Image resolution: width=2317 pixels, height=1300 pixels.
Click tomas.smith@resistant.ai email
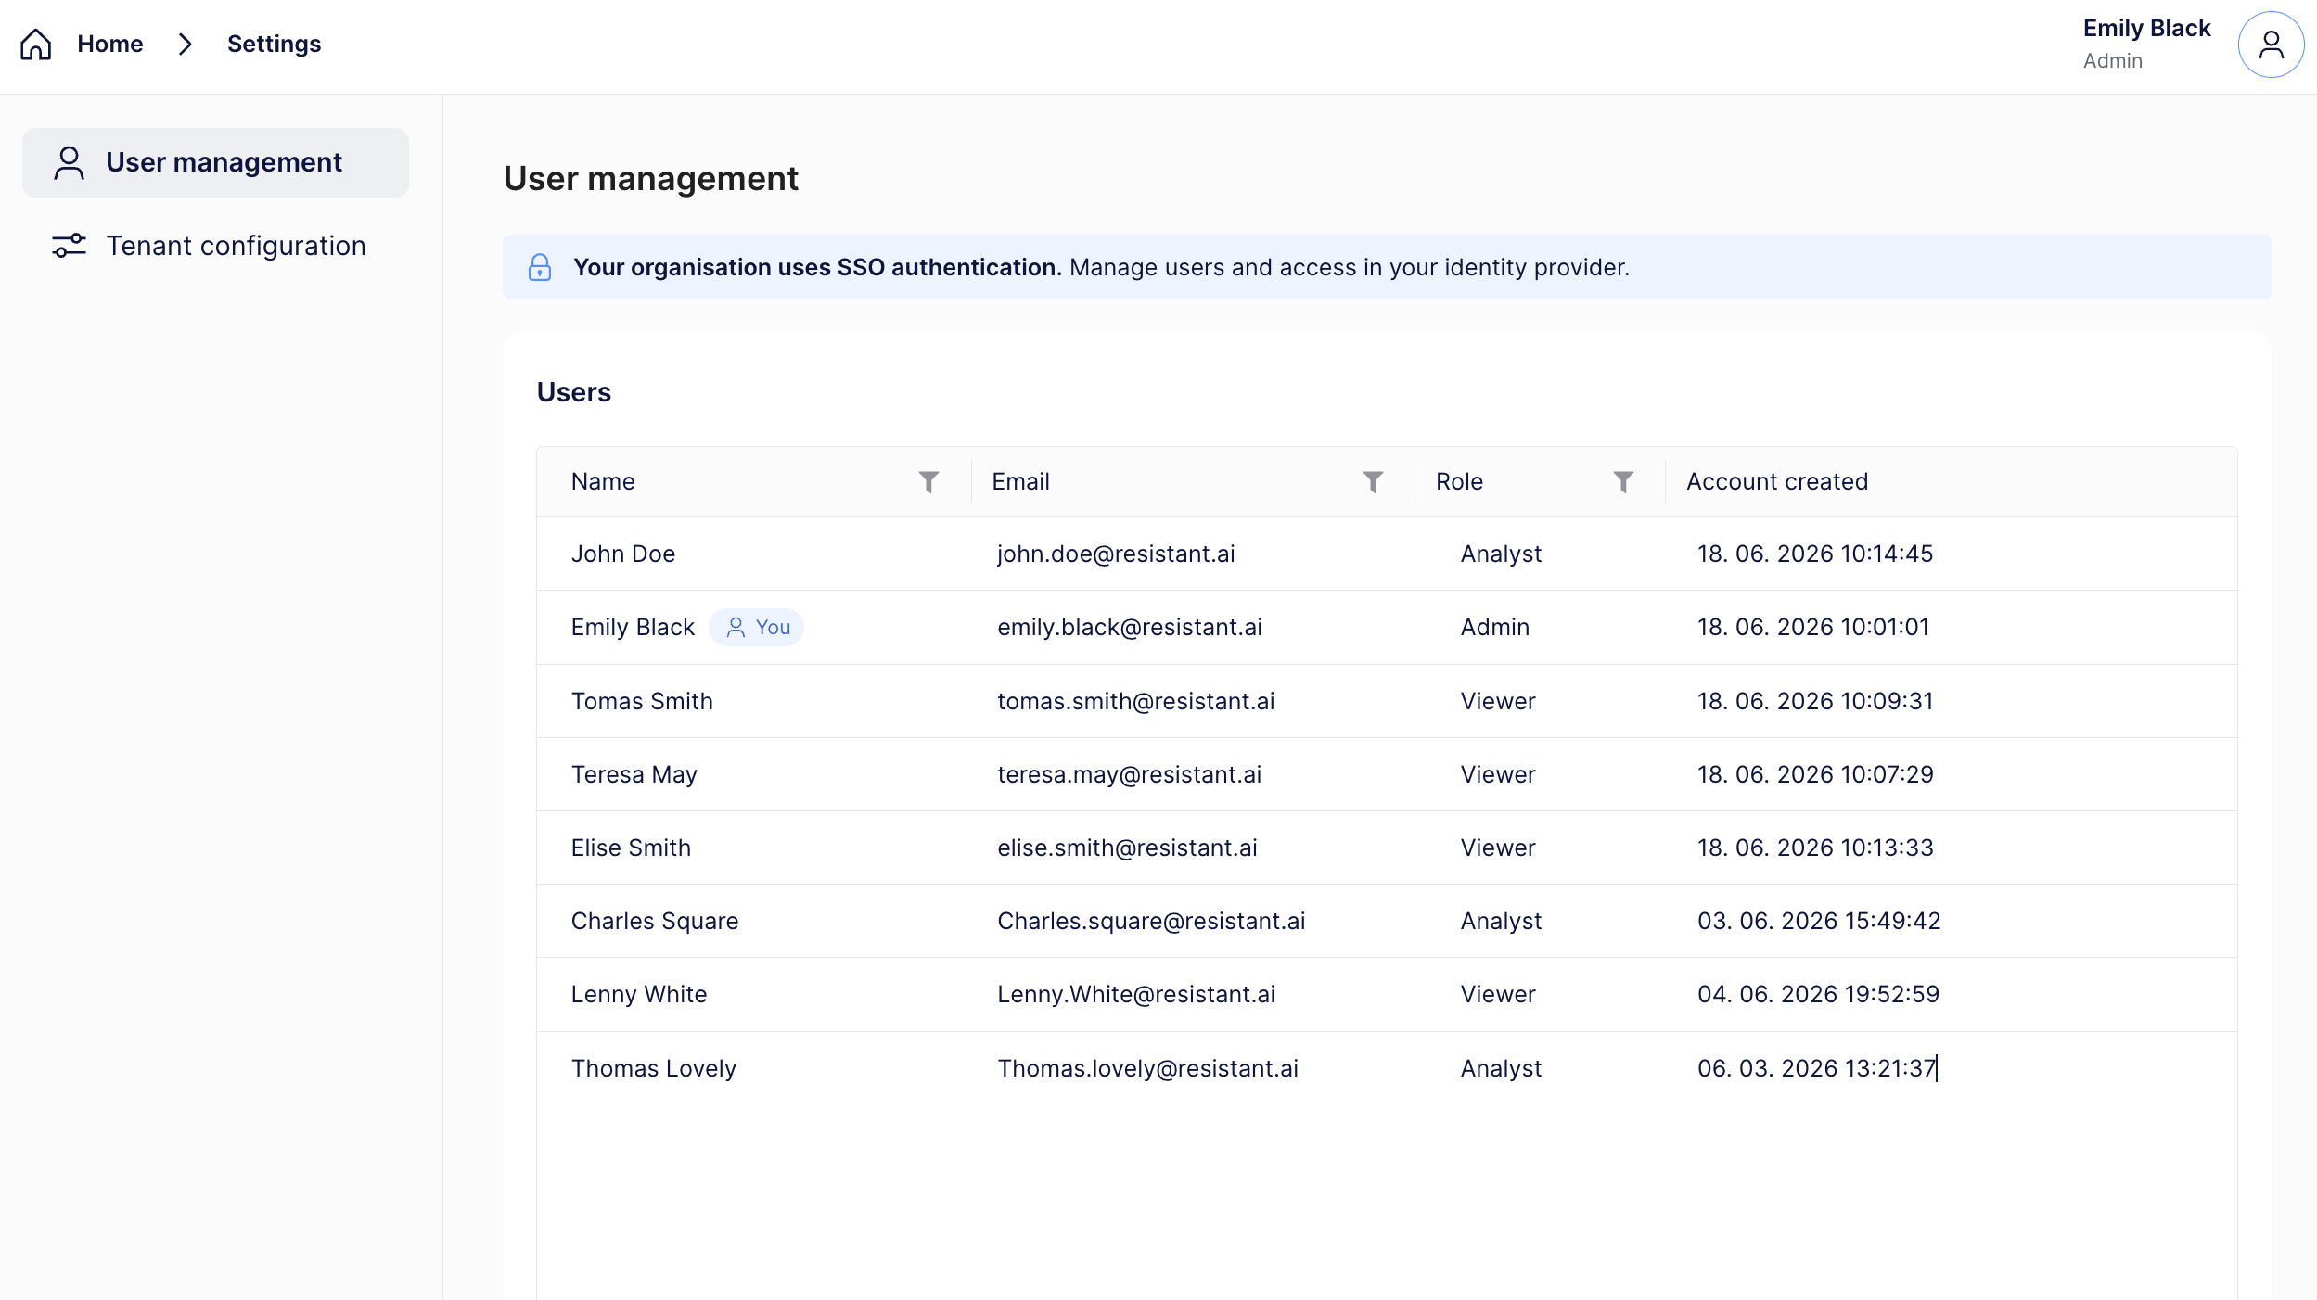(1136, 702)
